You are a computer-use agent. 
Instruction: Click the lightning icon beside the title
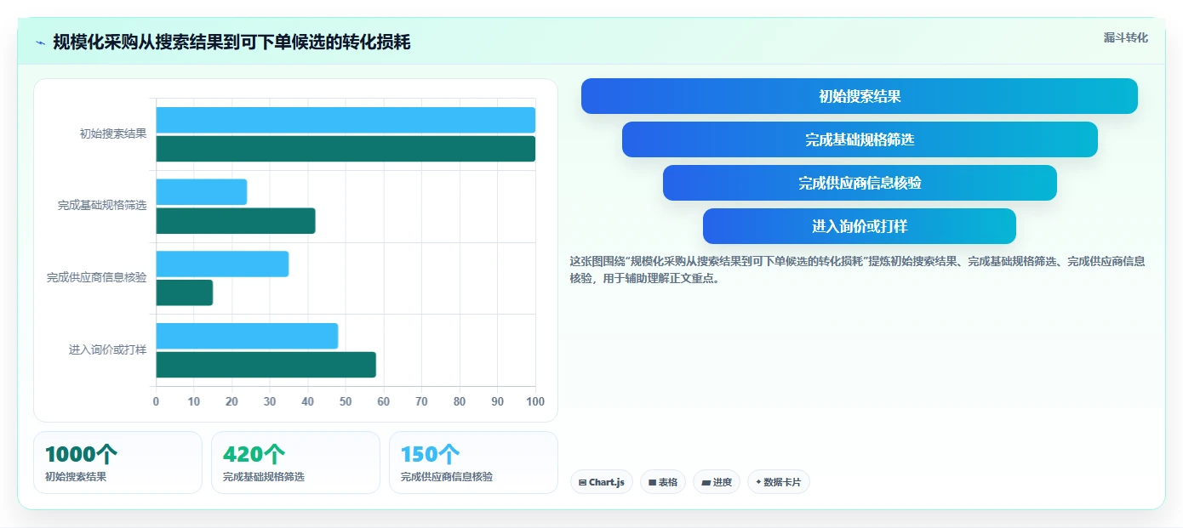(x=41, y=43)
